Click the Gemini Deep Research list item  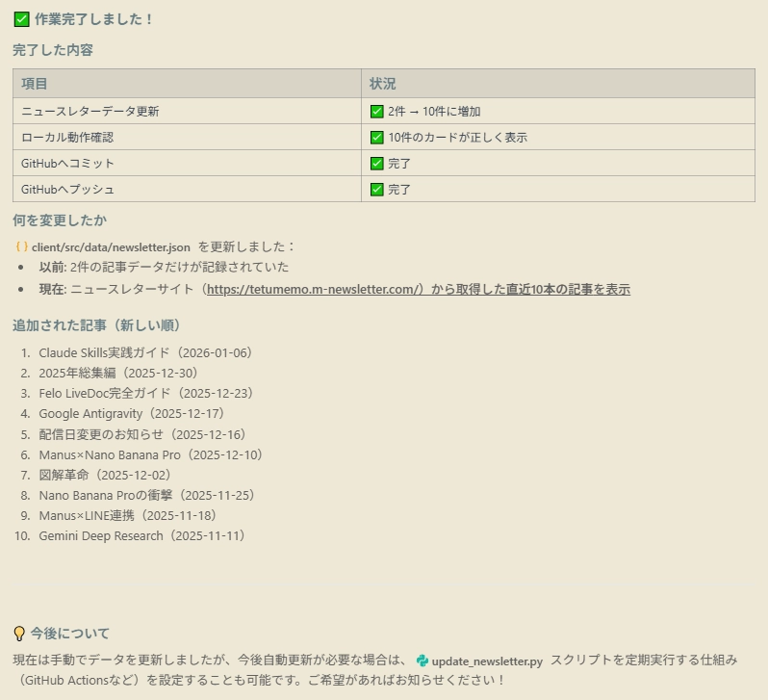click(141, 535)
